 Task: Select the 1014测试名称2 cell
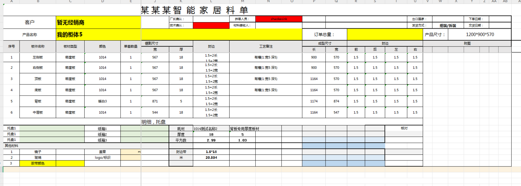[x=211, y=129]
